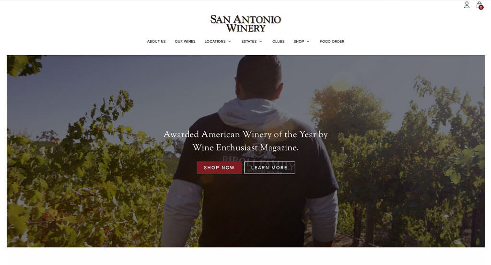Open the Our Wines menu item
Viewport: 491px width, 265px height.
point(185,41)
